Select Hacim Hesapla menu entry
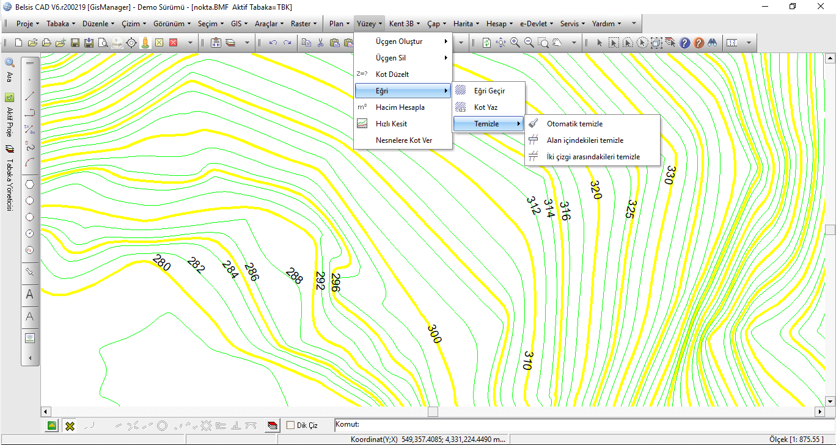This screenshot has width=836, height=445. click(400, 107)
